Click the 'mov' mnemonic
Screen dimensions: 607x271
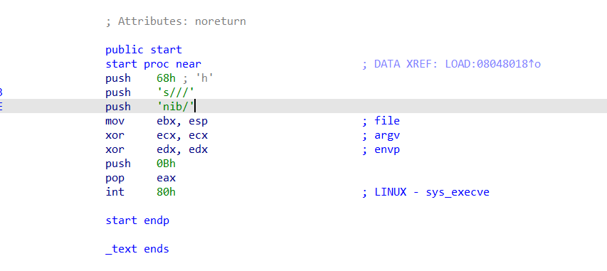(115, 121)
